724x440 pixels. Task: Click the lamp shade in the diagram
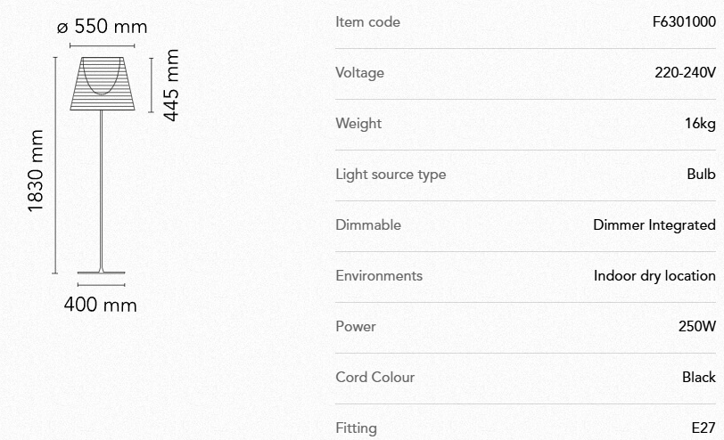(x=102, y=85)
